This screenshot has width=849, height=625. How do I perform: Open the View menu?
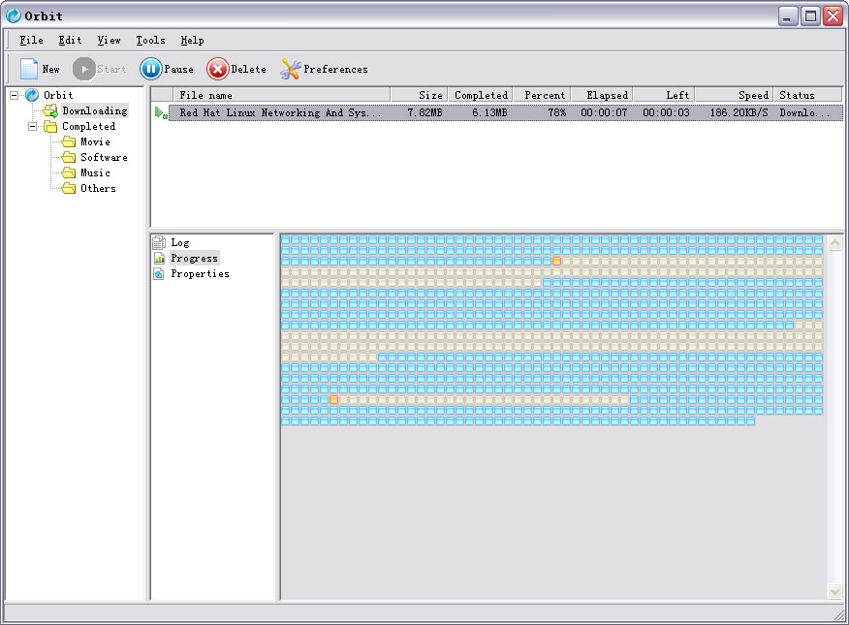(109, 40)
